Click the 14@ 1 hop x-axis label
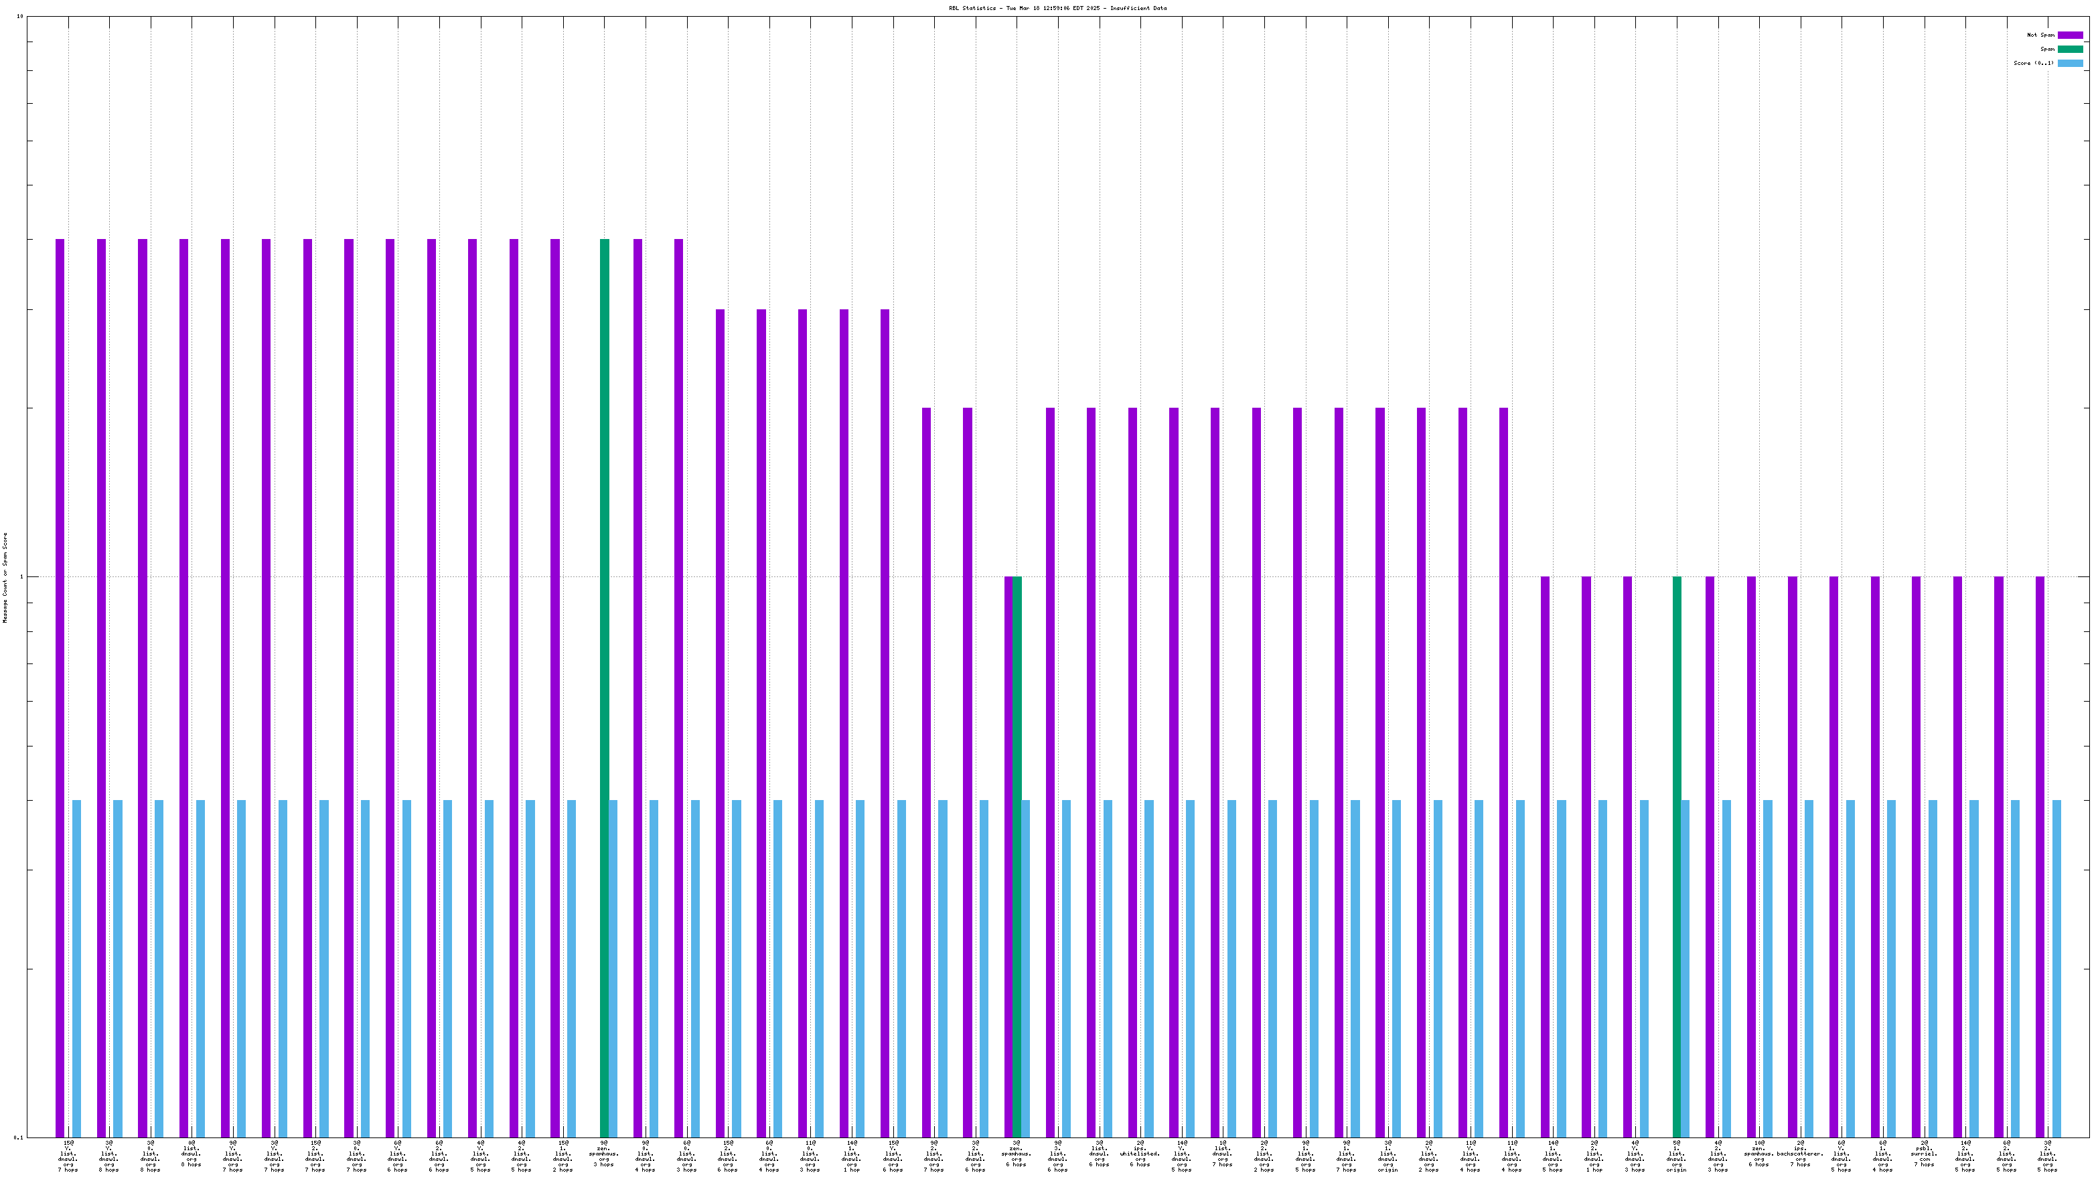The image size is (2100, 1181). (851, 1156)
